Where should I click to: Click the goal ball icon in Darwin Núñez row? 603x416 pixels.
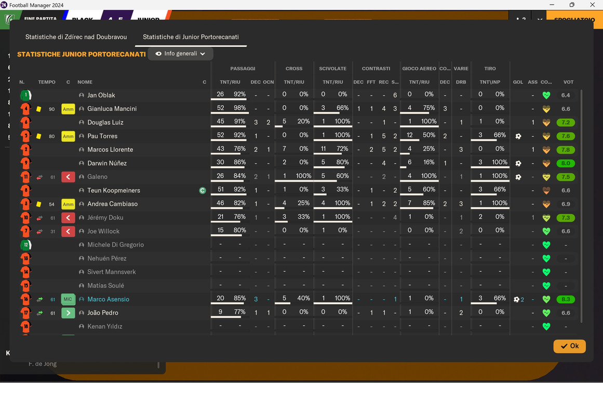[518, 163]
